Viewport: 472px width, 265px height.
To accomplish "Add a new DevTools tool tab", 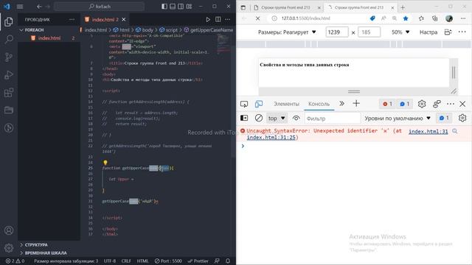I will pos(356,104).
